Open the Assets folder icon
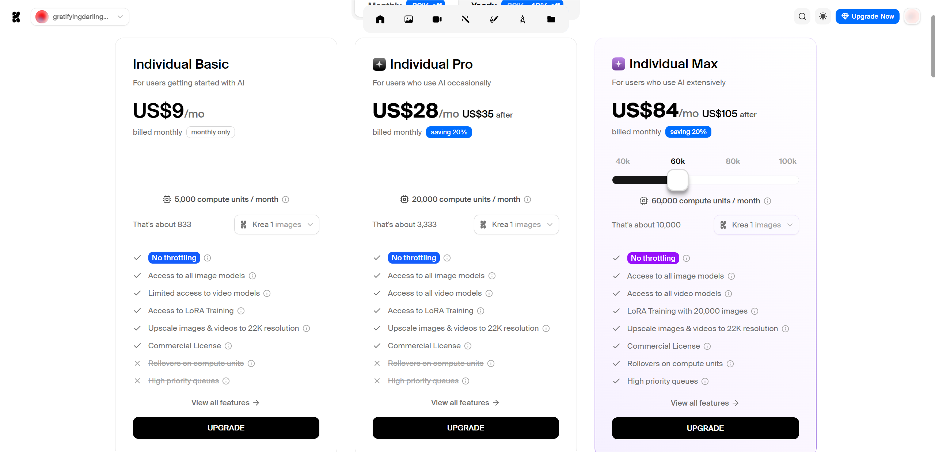Viewport: 935px width, 452px height. coord(551,19)
